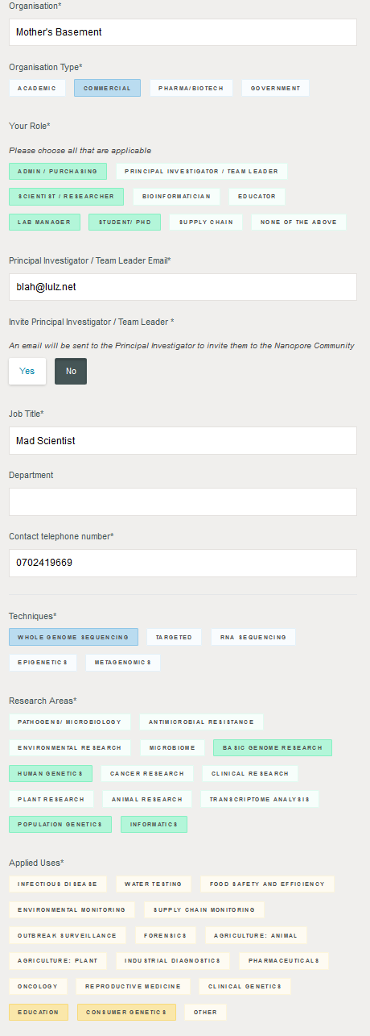Click the No invite button
The image size is (370, 1036).
coord(71,371)
